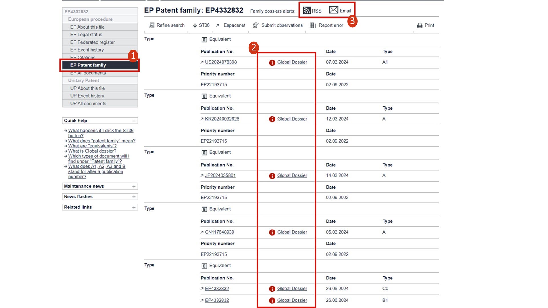Select EP Legal status menu item

coord(86,35)
